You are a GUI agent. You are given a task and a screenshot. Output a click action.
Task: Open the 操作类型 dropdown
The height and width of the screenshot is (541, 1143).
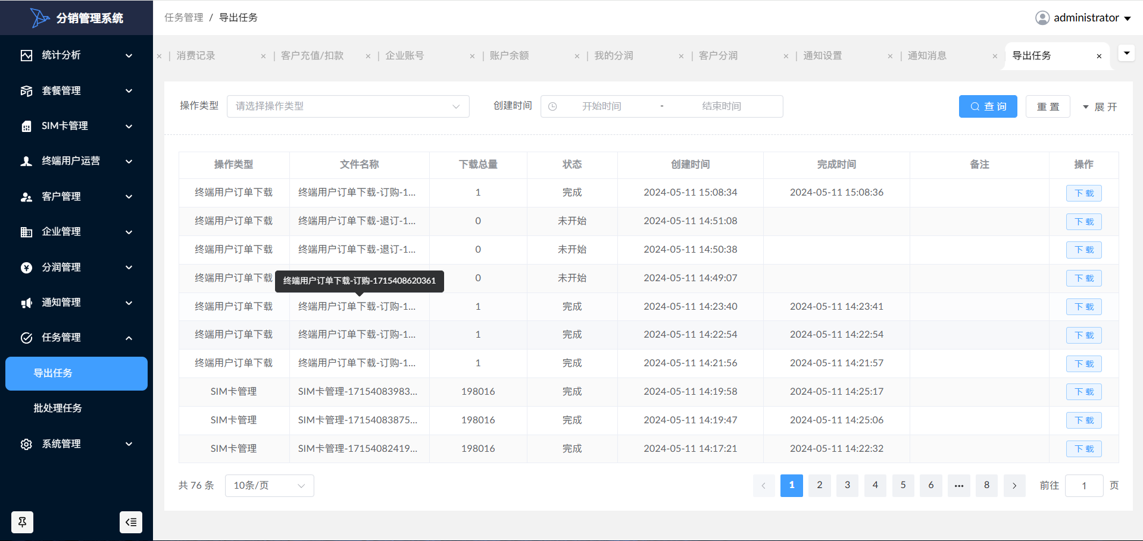point(348,106)
